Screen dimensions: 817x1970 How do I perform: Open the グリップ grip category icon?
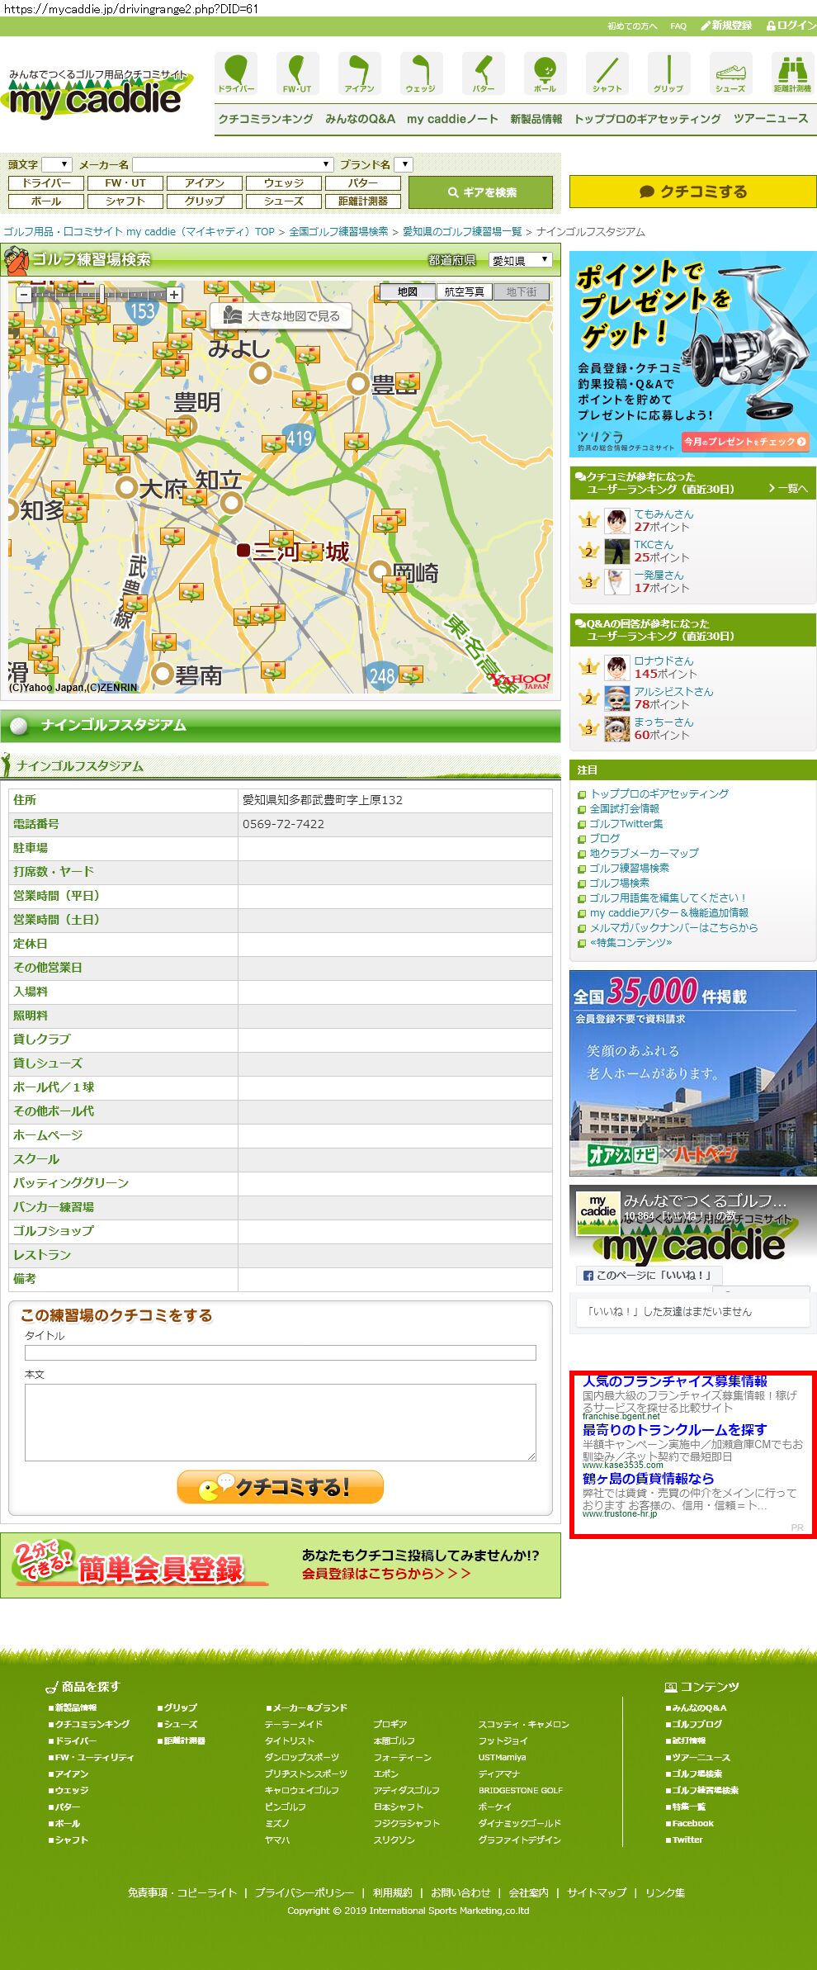669,73
